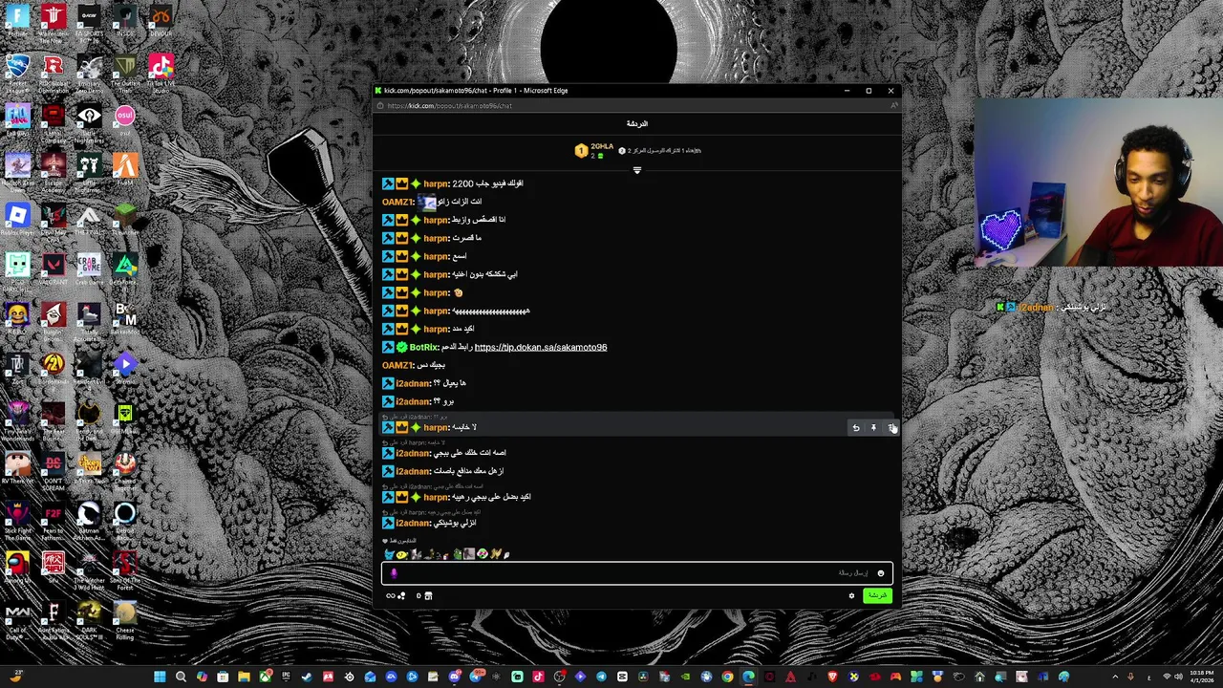1223x688 pixels.
Task: Open taskbar Search icon
Action: [x=181, y=677]
